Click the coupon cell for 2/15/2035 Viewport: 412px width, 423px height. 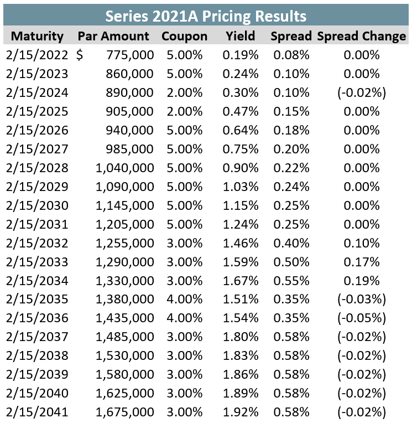[x=184, y=300]
